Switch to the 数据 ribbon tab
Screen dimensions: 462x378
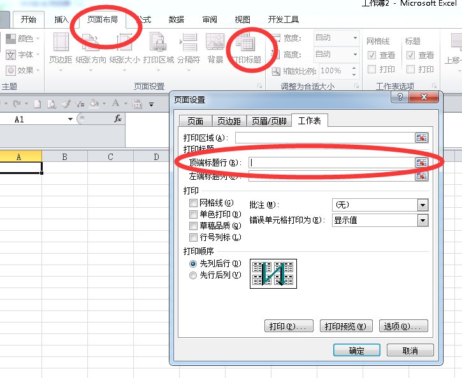coord(176,20)
